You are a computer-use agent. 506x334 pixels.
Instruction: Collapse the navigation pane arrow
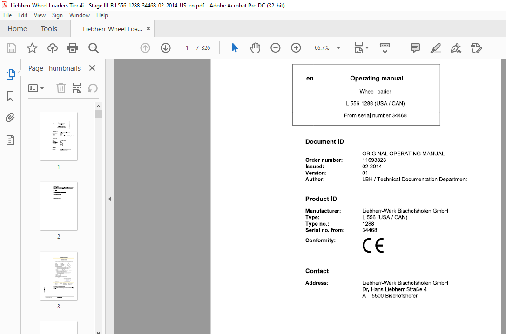click(x=110, y=199)
